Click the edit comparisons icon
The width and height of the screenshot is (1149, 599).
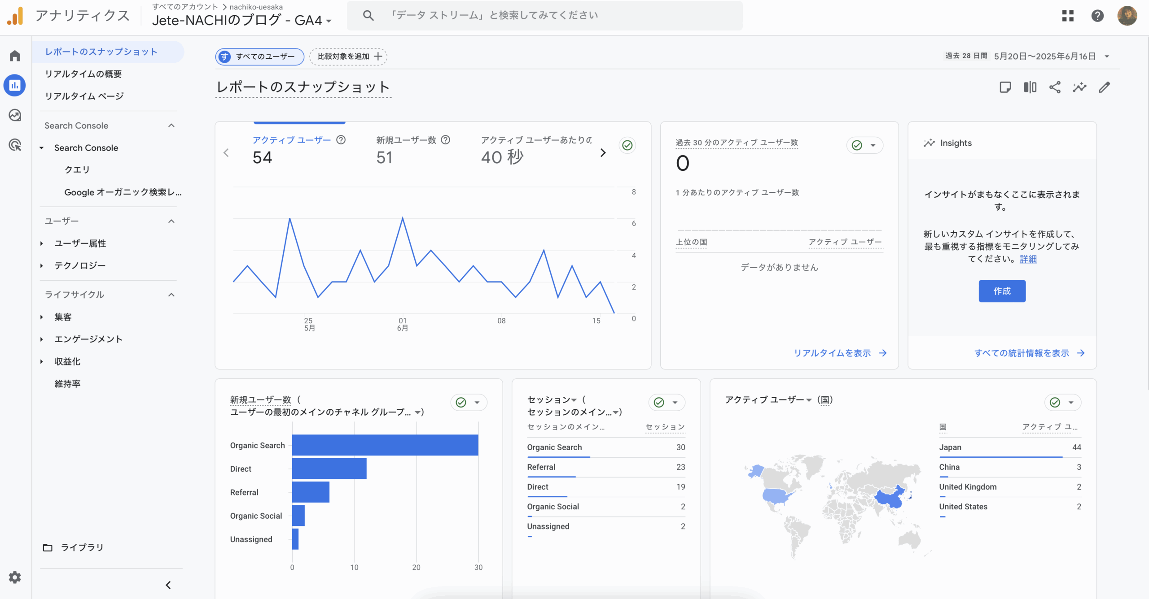tap(1030, 87)
